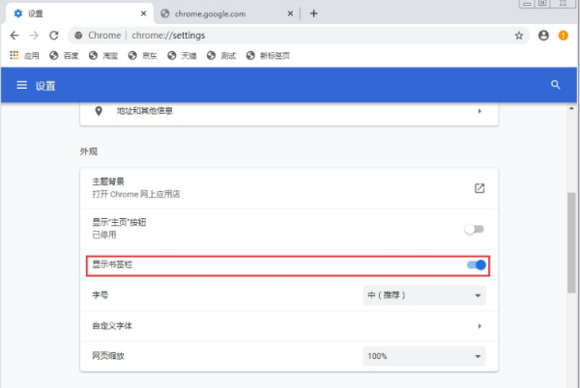
Task: Open the 应用 apps grid shortcut
Action: [24, 55]
